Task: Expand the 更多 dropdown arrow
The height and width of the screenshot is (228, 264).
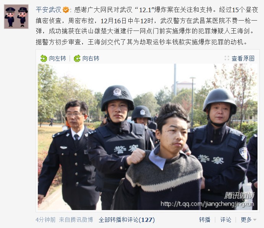Action: click(255, 220)
